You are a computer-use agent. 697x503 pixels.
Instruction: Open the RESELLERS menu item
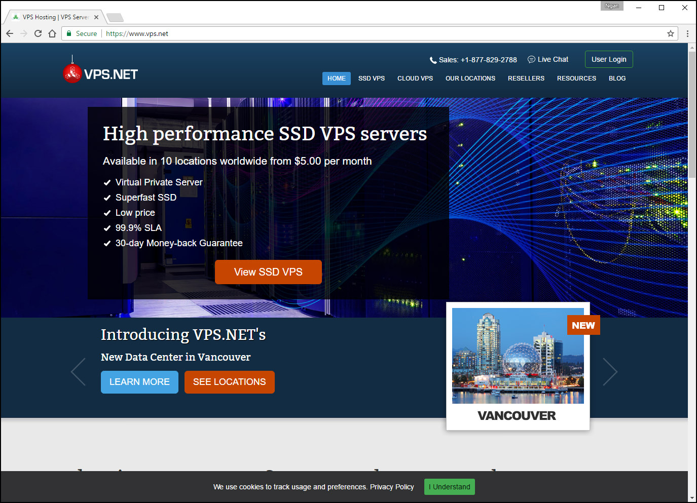(526, 79)
